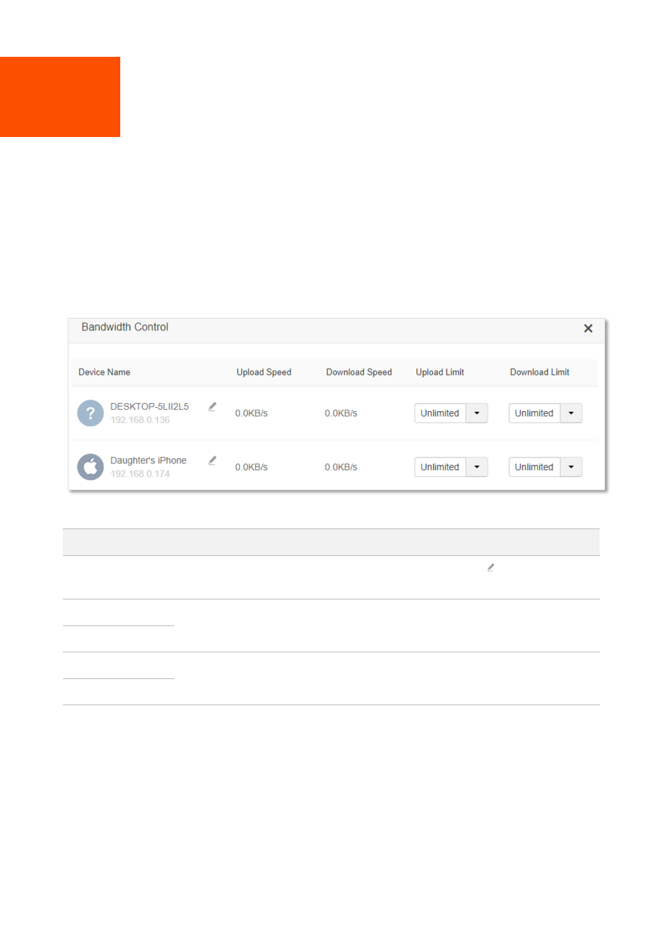Select the IP address 192.168.0.174
663x938 pixels.
140,474
